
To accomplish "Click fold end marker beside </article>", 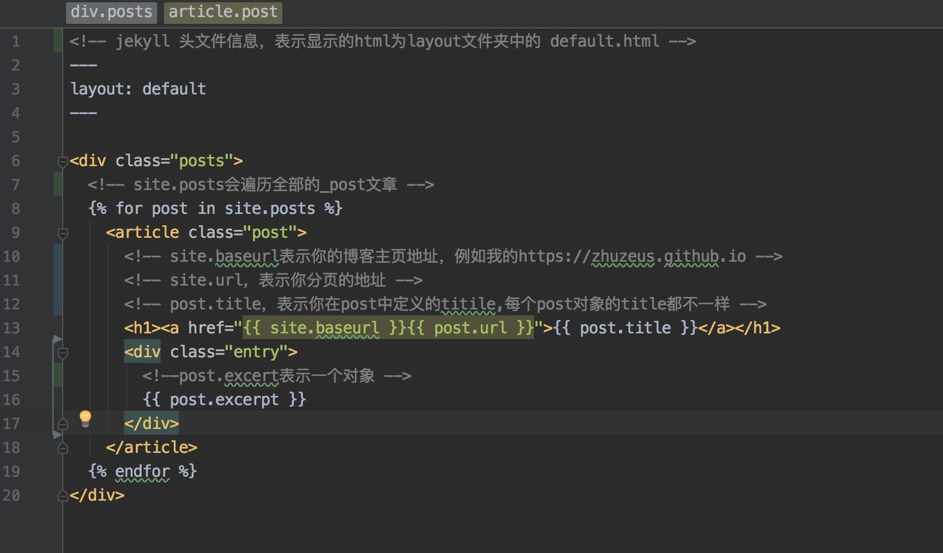I will click(63, 448).
